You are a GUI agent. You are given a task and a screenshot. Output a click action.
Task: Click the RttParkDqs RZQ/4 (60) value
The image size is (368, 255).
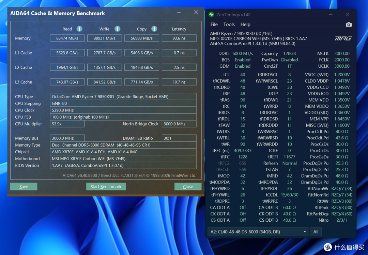click(342, 214)
